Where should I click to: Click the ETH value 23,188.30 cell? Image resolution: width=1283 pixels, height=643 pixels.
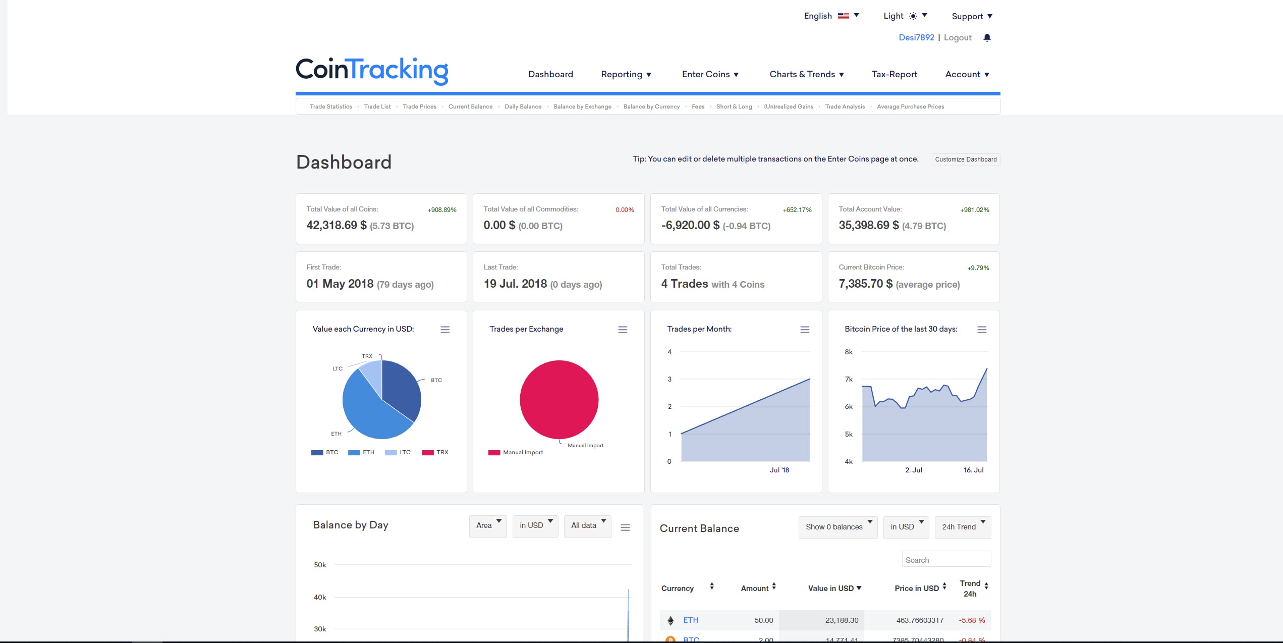pyautogui.click(x=821, y=620)
